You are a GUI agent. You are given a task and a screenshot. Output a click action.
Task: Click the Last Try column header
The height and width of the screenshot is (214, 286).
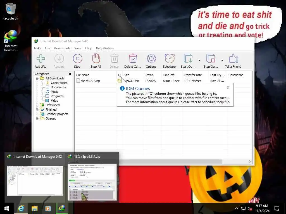[x=218, y=75]
